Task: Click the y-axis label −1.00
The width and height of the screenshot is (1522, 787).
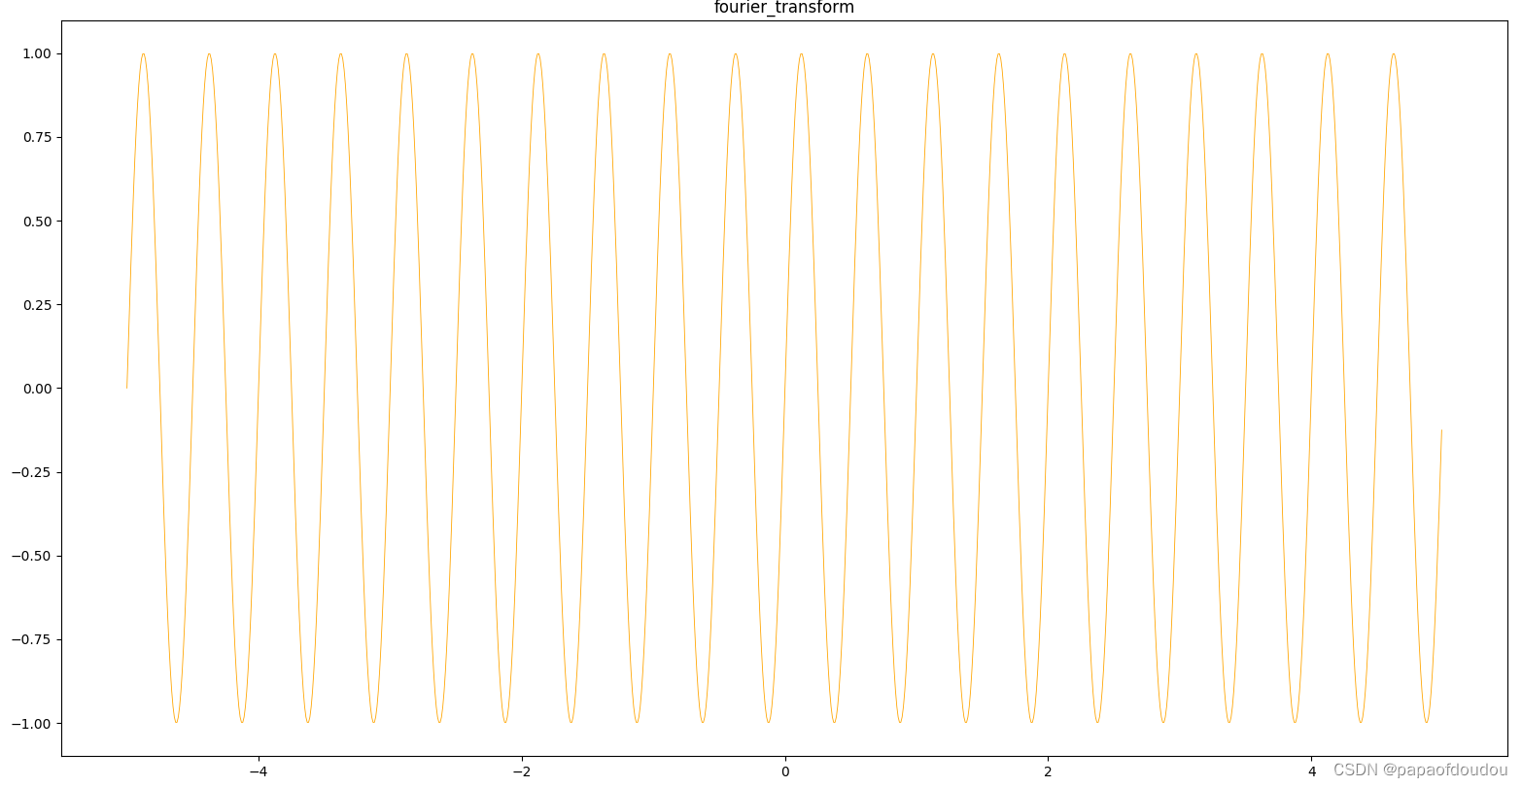Action: point(30,723)
